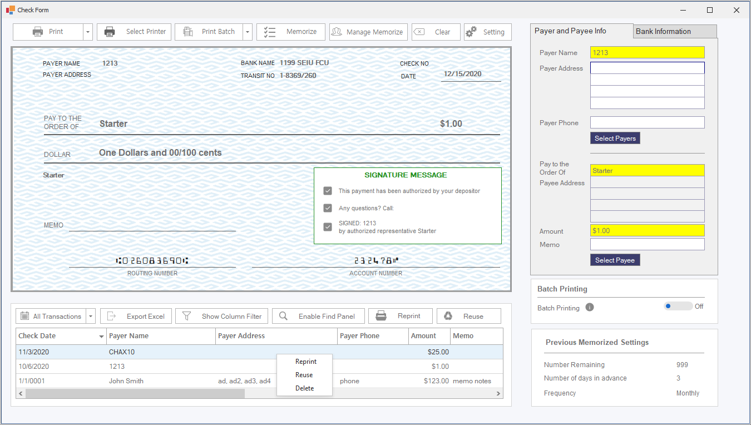Viewport: 751px width, 425px height.
Task: Toggle the Batch Printing switch
Action: pyautogui.click(x=678, y=306)
